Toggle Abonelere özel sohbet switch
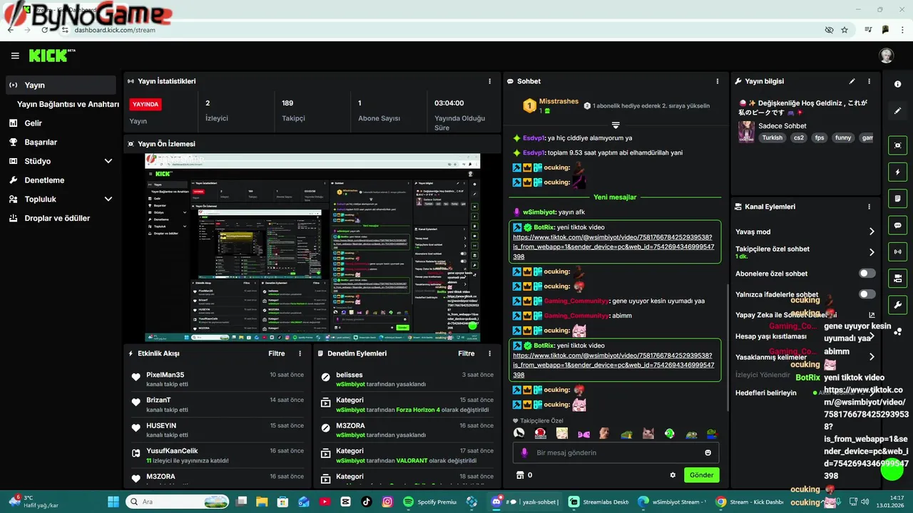The height and width of the screenshot is (513, 913). 867,274
